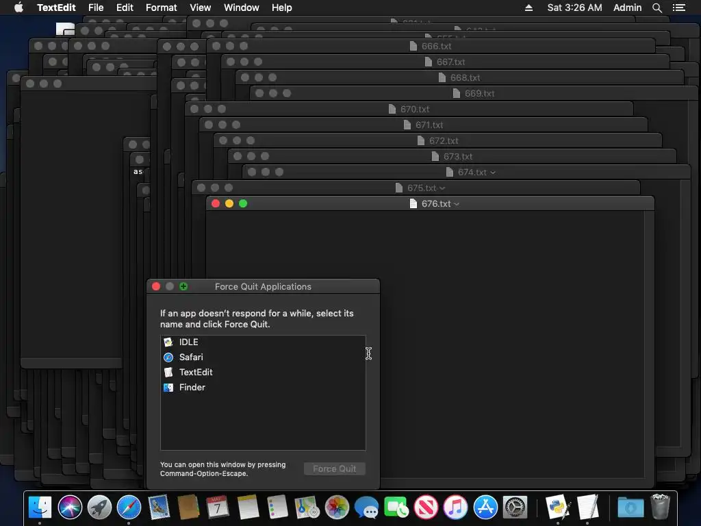Open iTunes music icon in Dock
The width and height of the screenshot is (701, 526).
[455, 508]
